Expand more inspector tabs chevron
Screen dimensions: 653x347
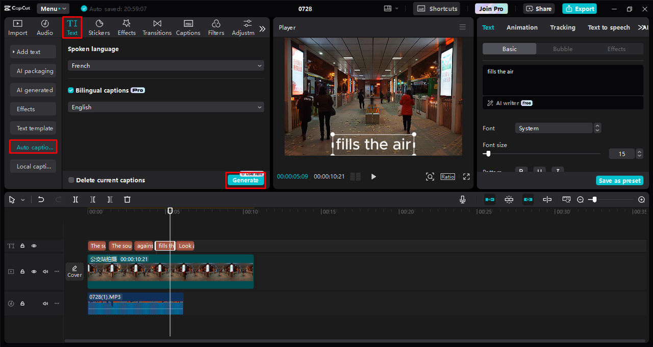coord(642,28)
